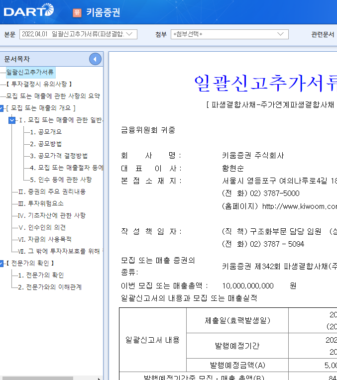Open Ⅵ. 자금의 사용목적
The height and width of the screenshot is (380, 337).
(45, 239)
